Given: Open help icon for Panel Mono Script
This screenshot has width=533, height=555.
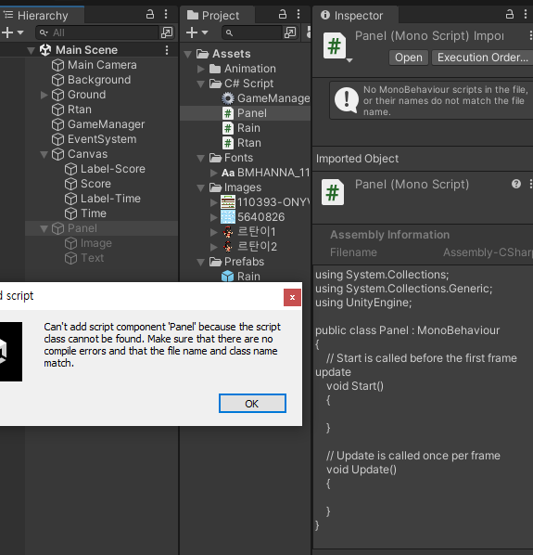Looking at the screenshot, I should click(x=516, y=184).
